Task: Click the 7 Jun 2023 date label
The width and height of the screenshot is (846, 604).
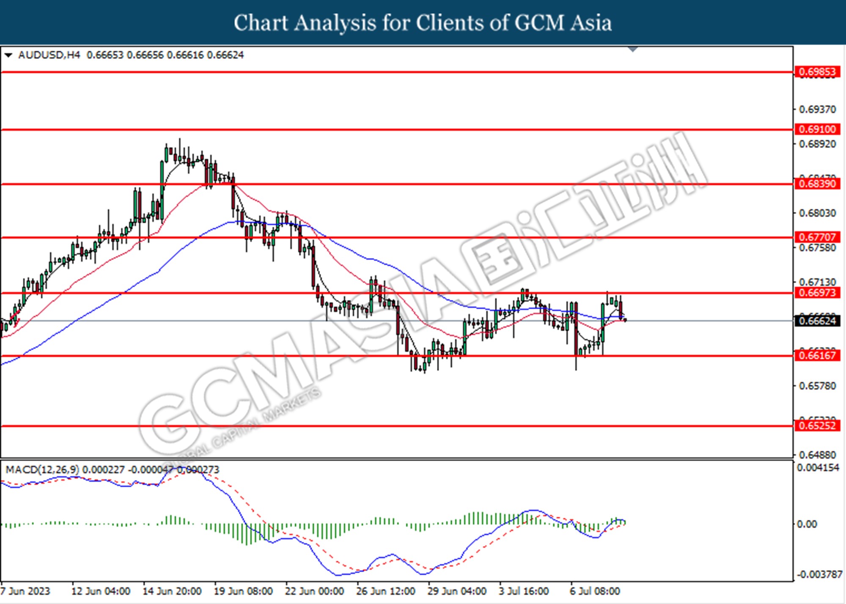Action: point(25,591)
